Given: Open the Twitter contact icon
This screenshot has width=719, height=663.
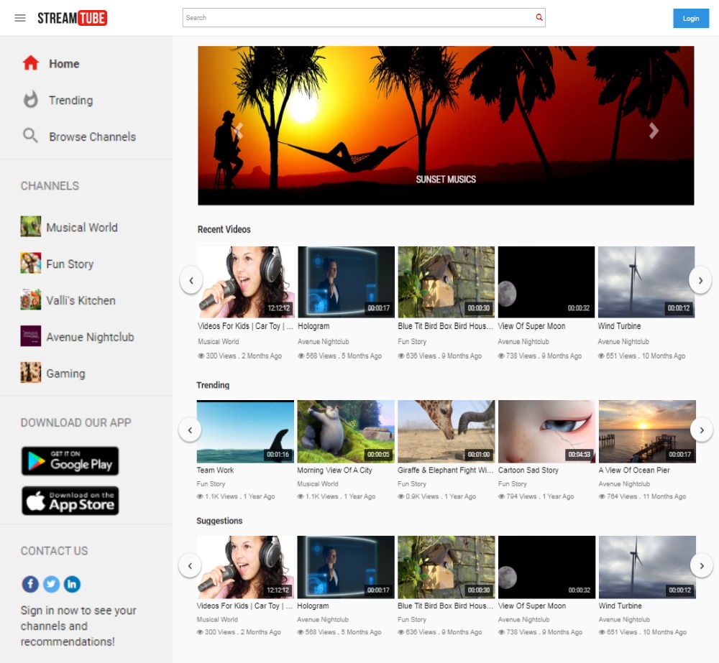Looking at the screenshot, I should click(x=51, y=584).
